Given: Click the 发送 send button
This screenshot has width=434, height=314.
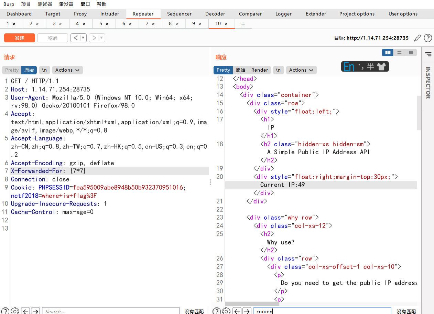Looking at the screenshot, I should coord(20,38).
